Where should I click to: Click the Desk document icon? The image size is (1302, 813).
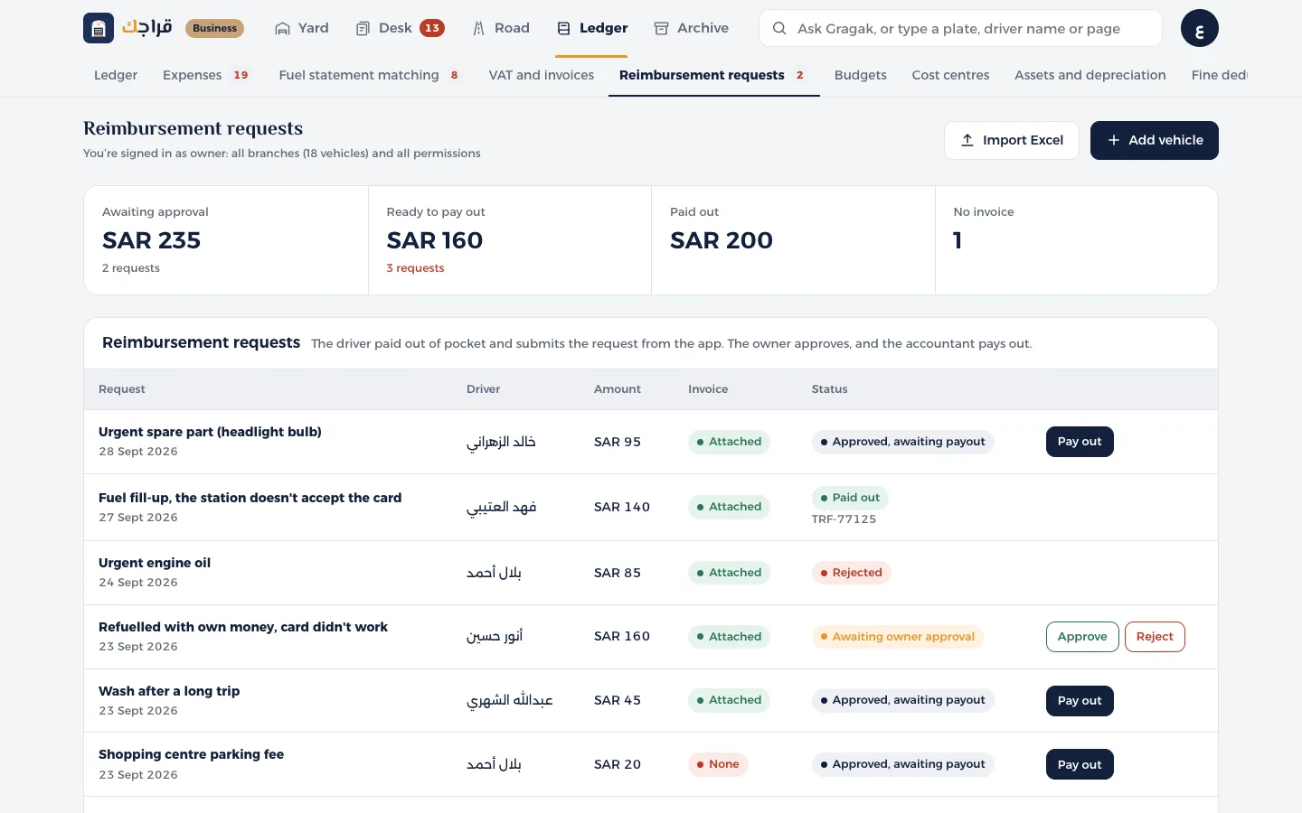pos(363,29)
